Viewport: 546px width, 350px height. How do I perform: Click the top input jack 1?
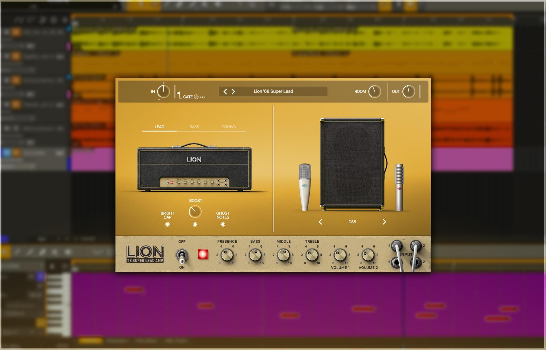tap(396, 245)
